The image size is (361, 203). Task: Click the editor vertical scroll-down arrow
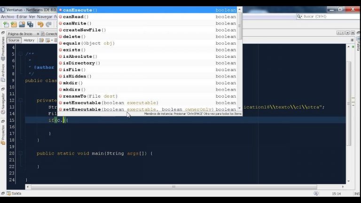[x=349, y=181]
